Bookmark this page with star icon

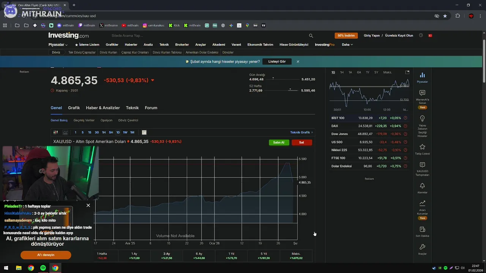(x=445, y=16)
